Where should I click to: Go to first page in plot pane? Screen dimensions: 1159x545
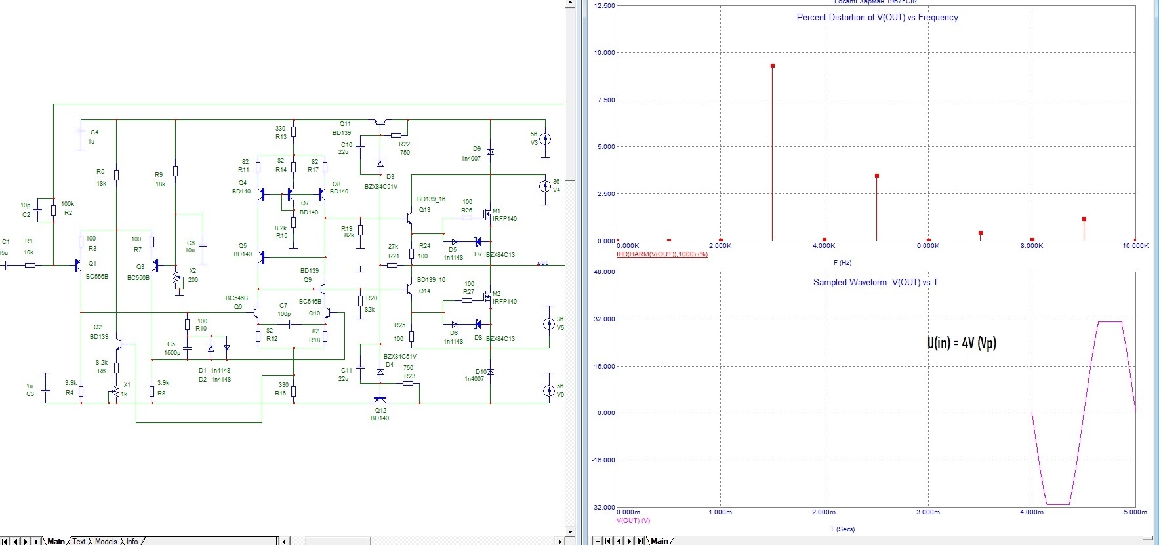pyautogui.click(x=607, y=541)
